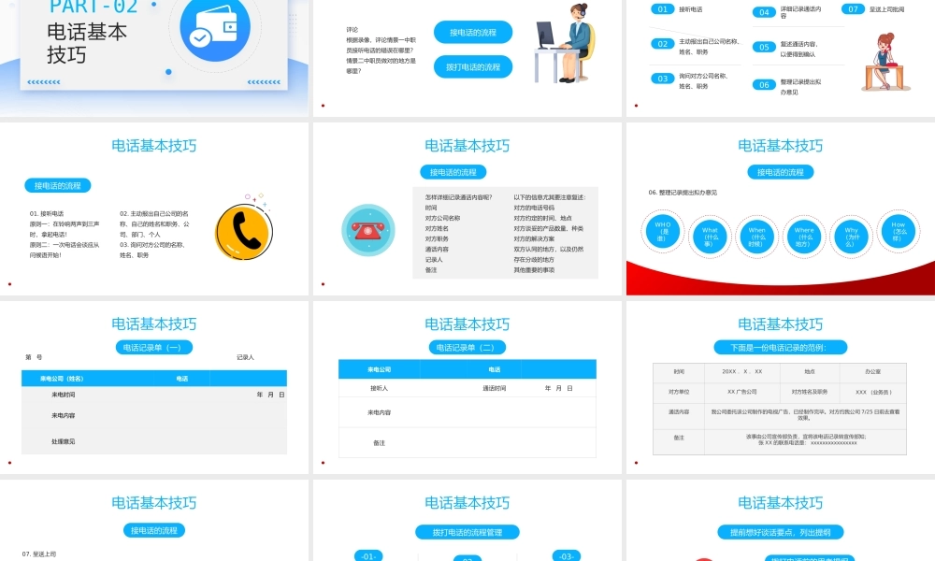Click the 怎样详细记录通话内容呢? text
This screenshot has height=561, width=935.
point(458,197)
